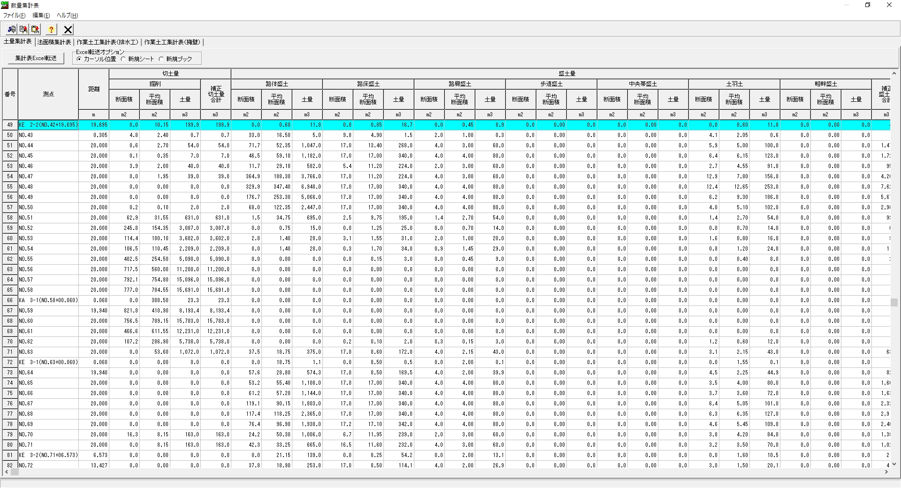
Task: Click the 11,200.0 excavation volume cell in row 63
Action: pos(185,269)
